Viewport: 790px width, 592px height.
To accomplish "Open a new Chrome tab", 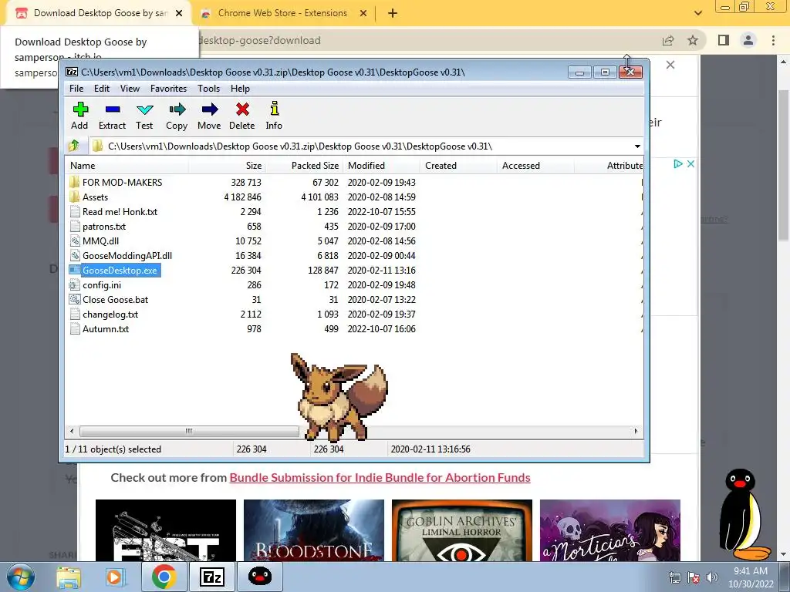I will tap(393, 14).
